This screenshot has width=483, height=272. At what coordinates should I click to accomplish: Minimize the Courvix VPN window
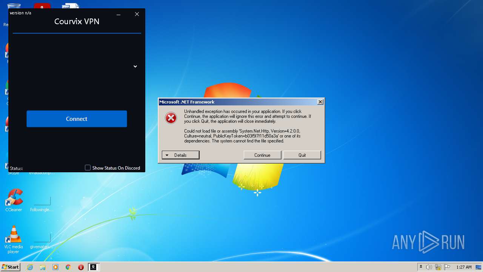pos(118,14)
